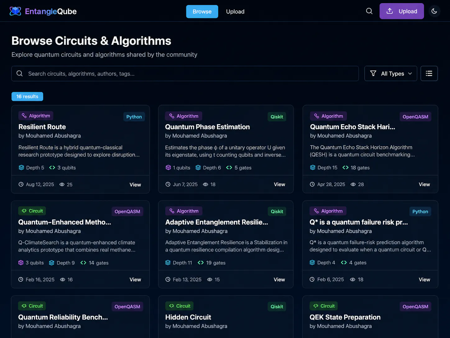
Task: Click the Python badge on Q* card
Action: pyautogui.click(x=420, y=212)
